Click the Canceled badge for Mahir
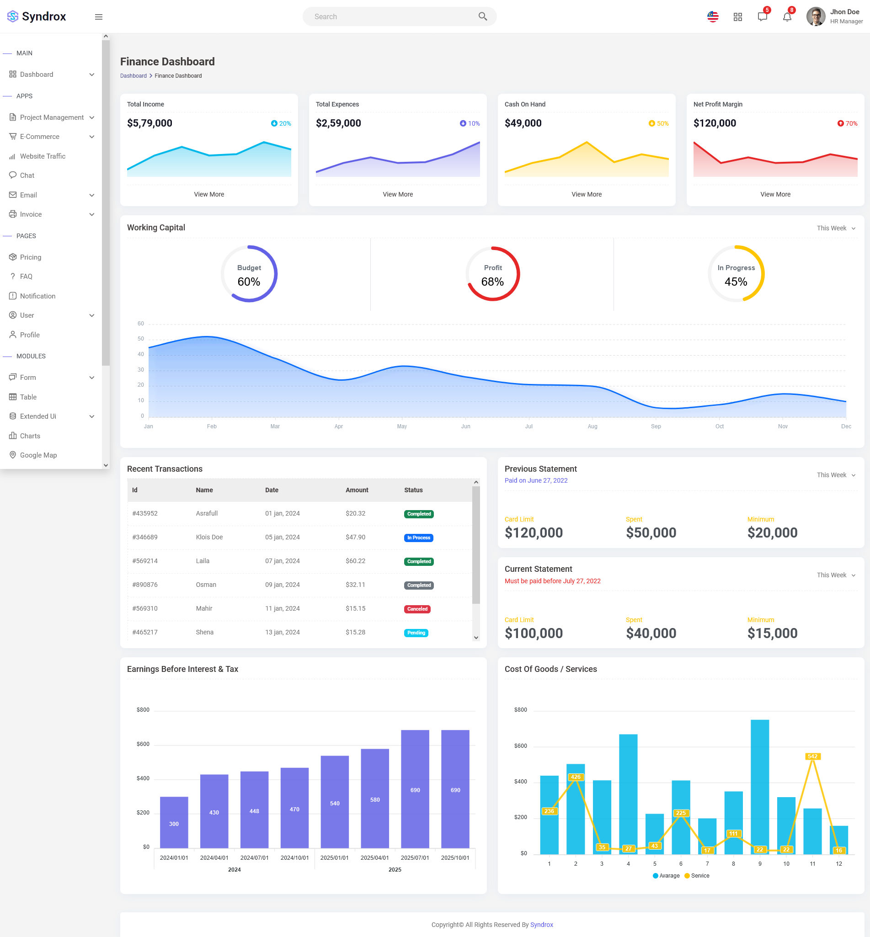The image size is (870, 937). [417, 609]
